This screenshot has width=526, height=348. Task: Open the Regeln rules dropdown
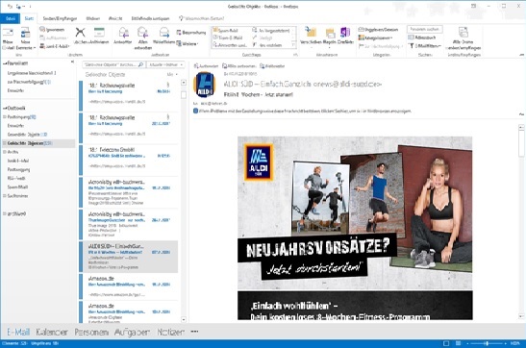(x=329, y=37)
